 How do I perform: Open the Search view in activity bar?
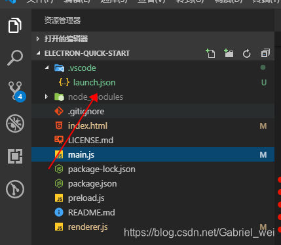coord(15,58)
